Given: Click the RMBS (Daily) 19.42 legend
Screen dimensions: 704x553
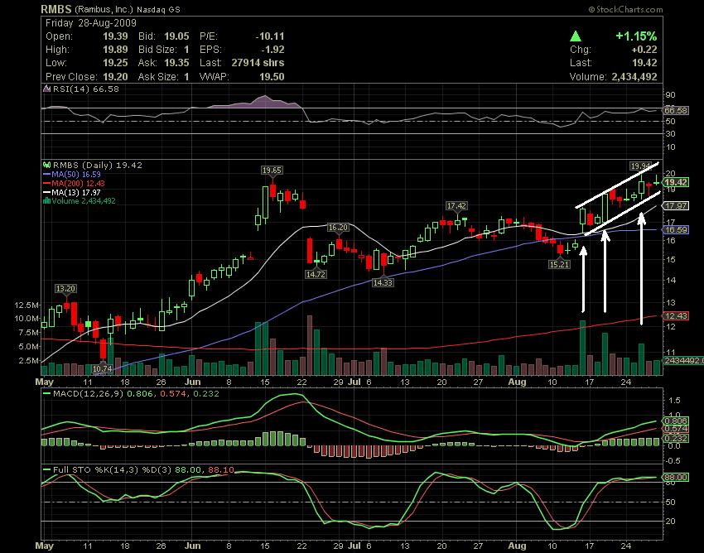Looking at the screenshot, I should 98,166.
